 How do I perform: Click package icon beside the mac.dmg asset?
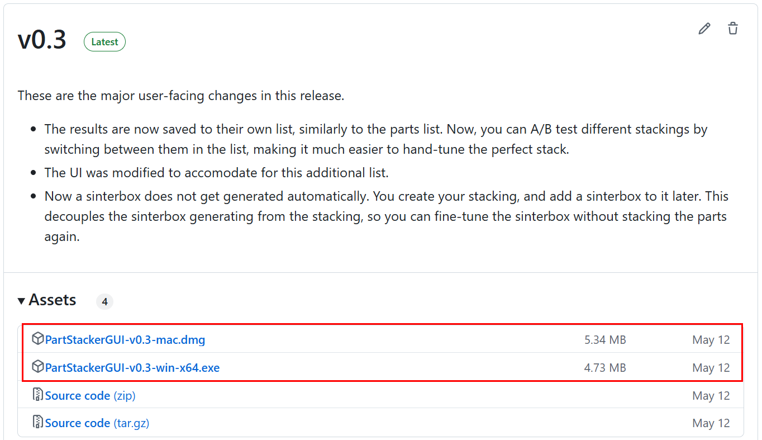pos(37,339)
